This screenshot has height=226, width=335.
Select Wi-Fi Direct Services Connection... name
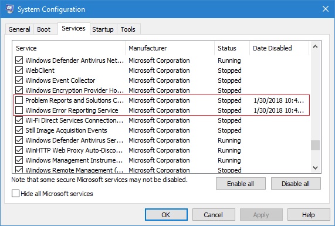75,120
